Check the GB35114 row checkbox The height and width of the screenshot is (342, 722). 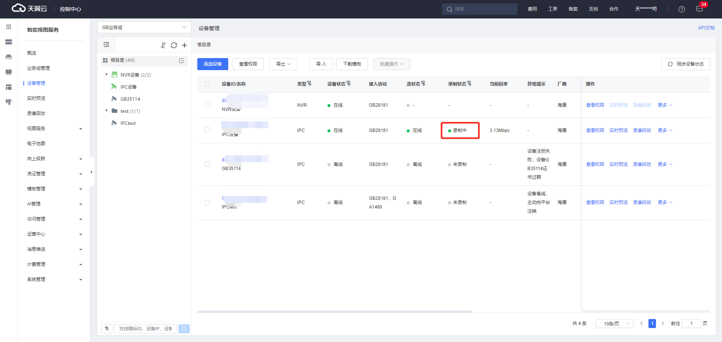pos(207,164)
